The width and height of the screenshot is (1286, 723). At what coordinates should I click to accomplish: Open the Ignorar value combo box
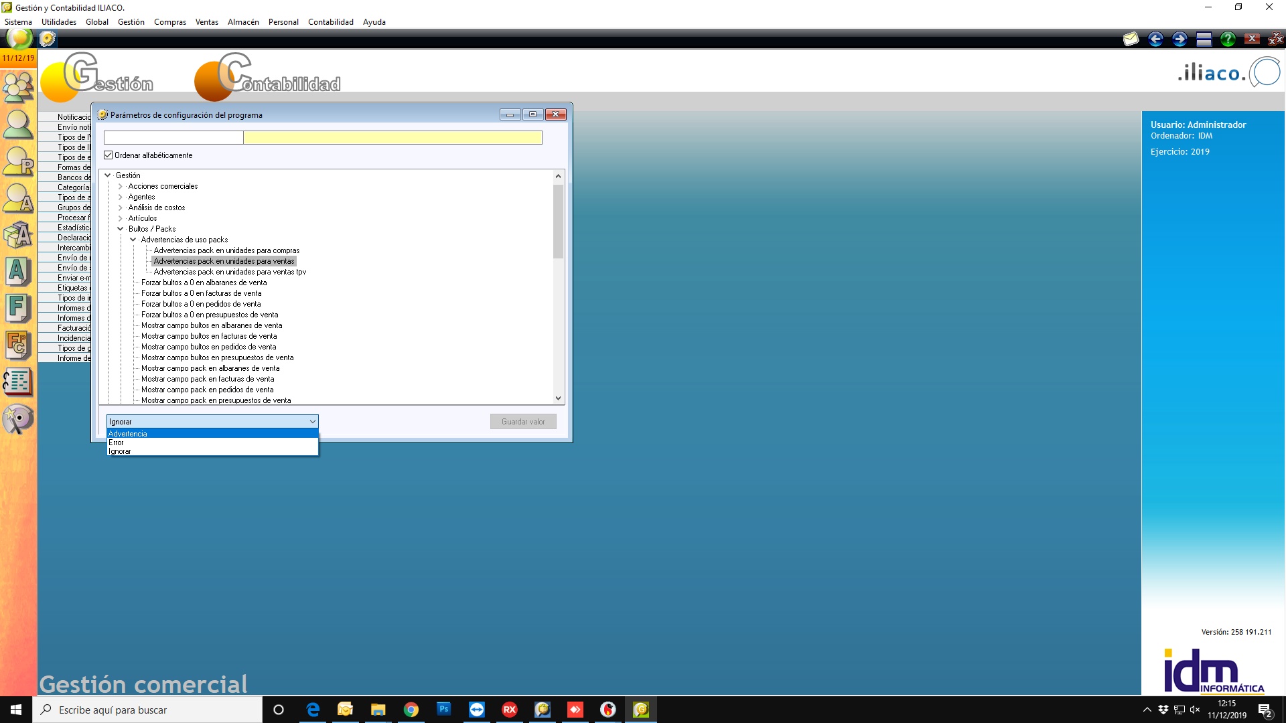coord(212,422)
